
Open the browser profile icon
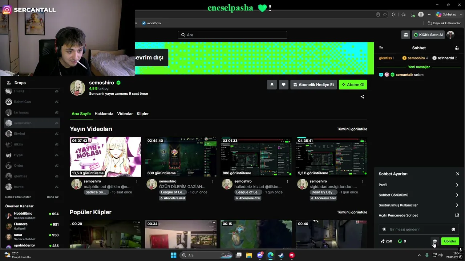click(421, 14)
